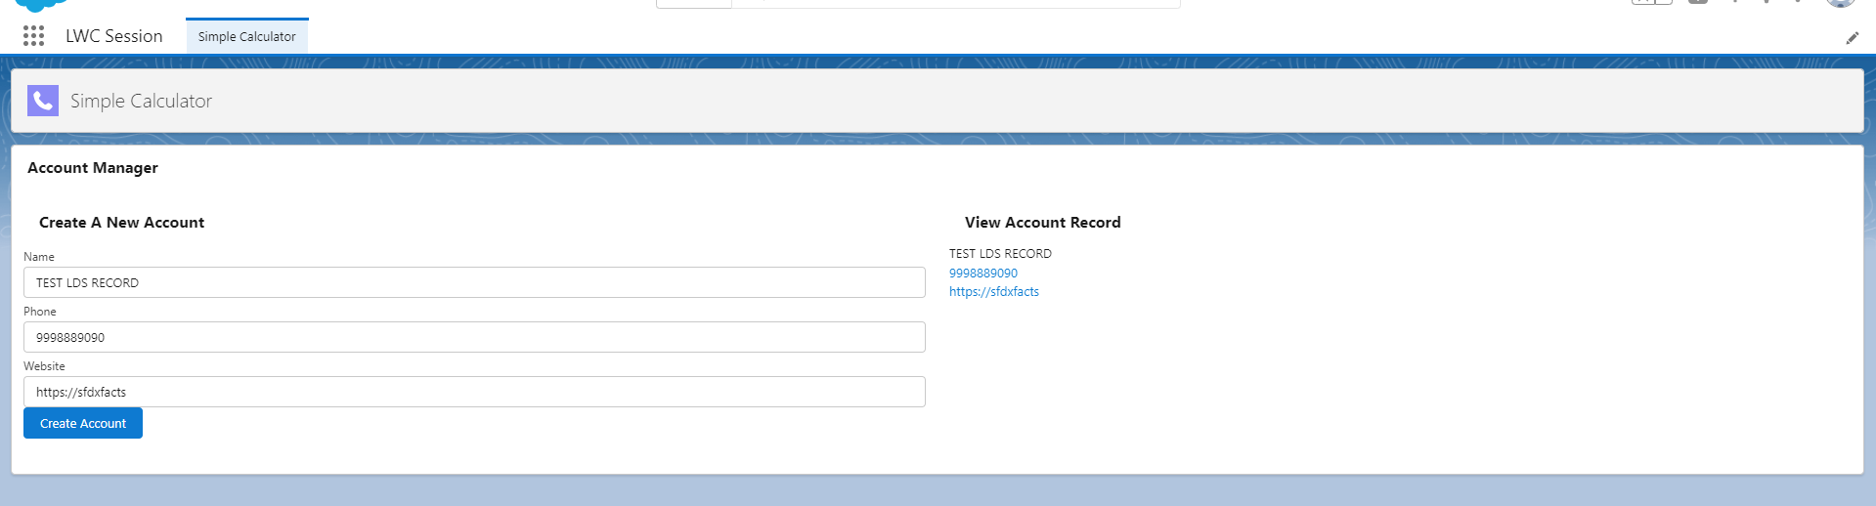Click the Phone field label
Image resolution: width=1876 pixels, height=506 pixels.
(40, 312)
